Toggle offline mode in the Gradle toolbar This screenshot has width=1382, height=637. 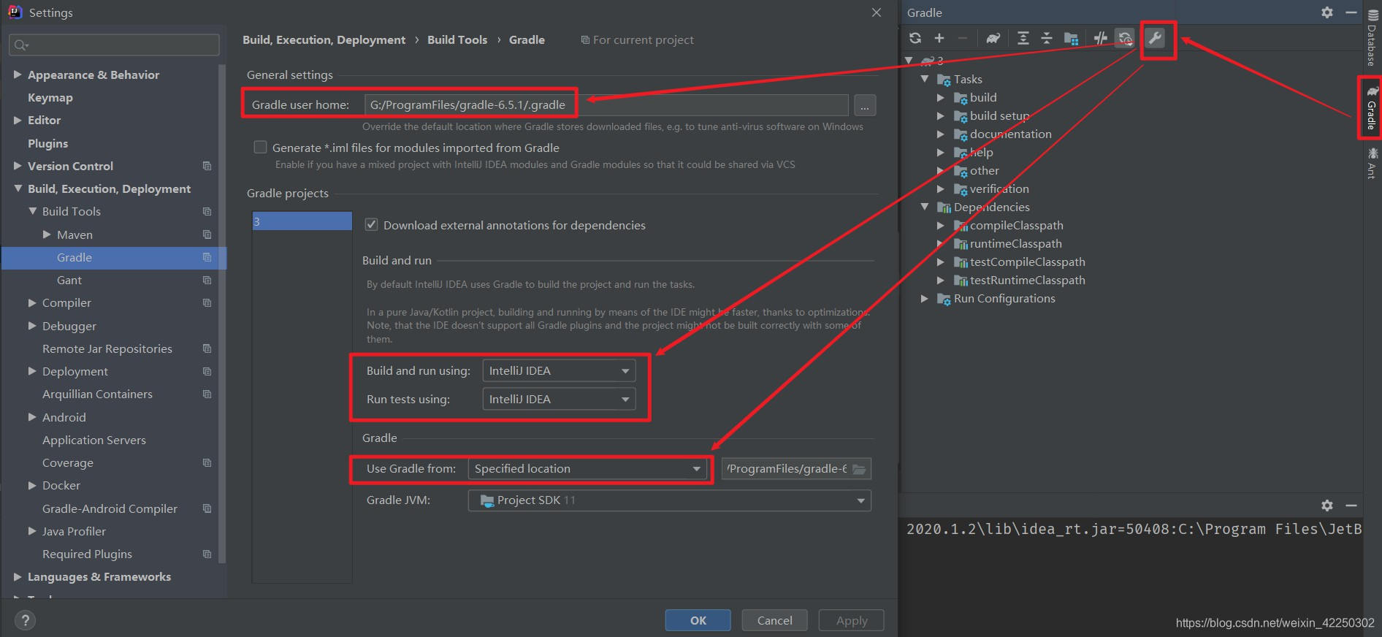coord(1100,38)
